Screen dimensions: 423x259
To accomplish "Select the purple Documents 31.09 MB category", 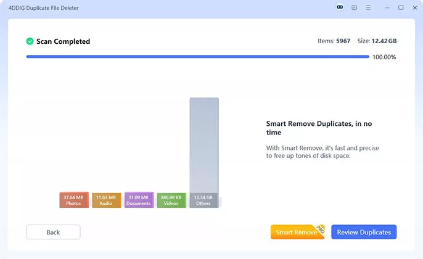I will point(139,200).
